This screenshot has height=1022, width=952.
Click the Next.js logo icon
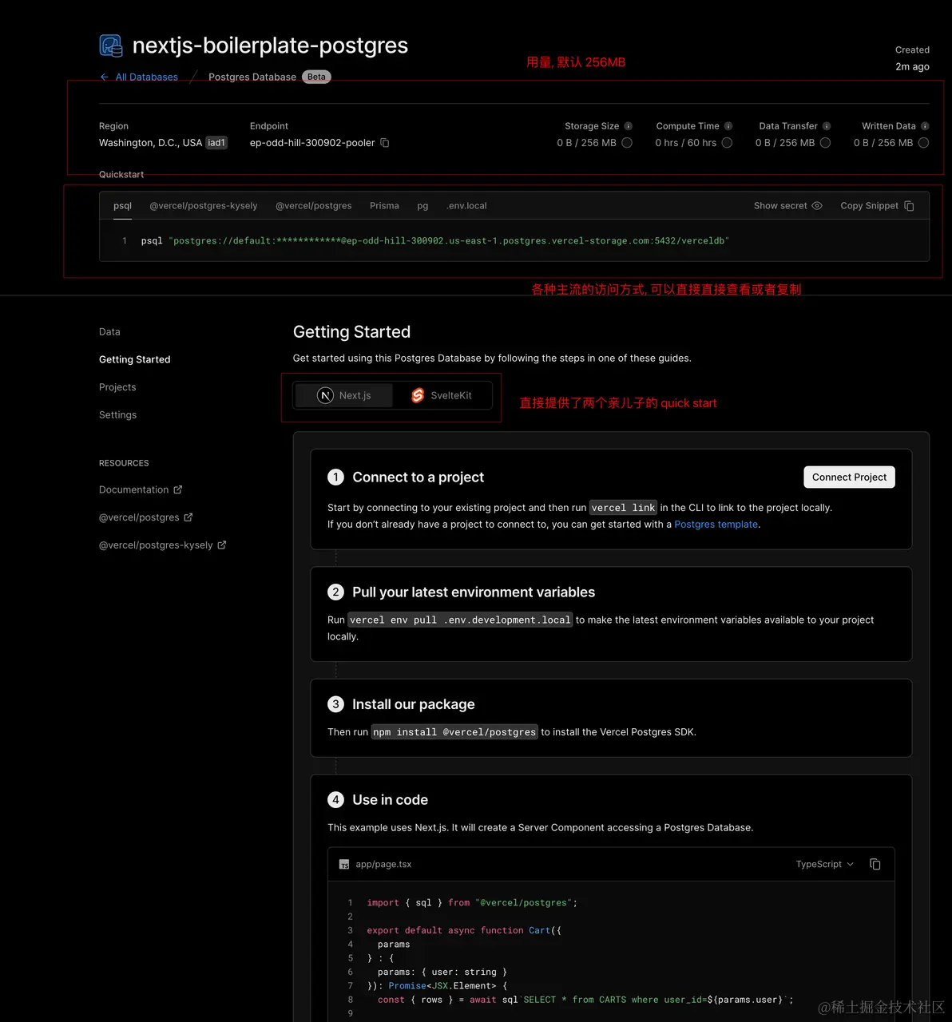[325, 395]
